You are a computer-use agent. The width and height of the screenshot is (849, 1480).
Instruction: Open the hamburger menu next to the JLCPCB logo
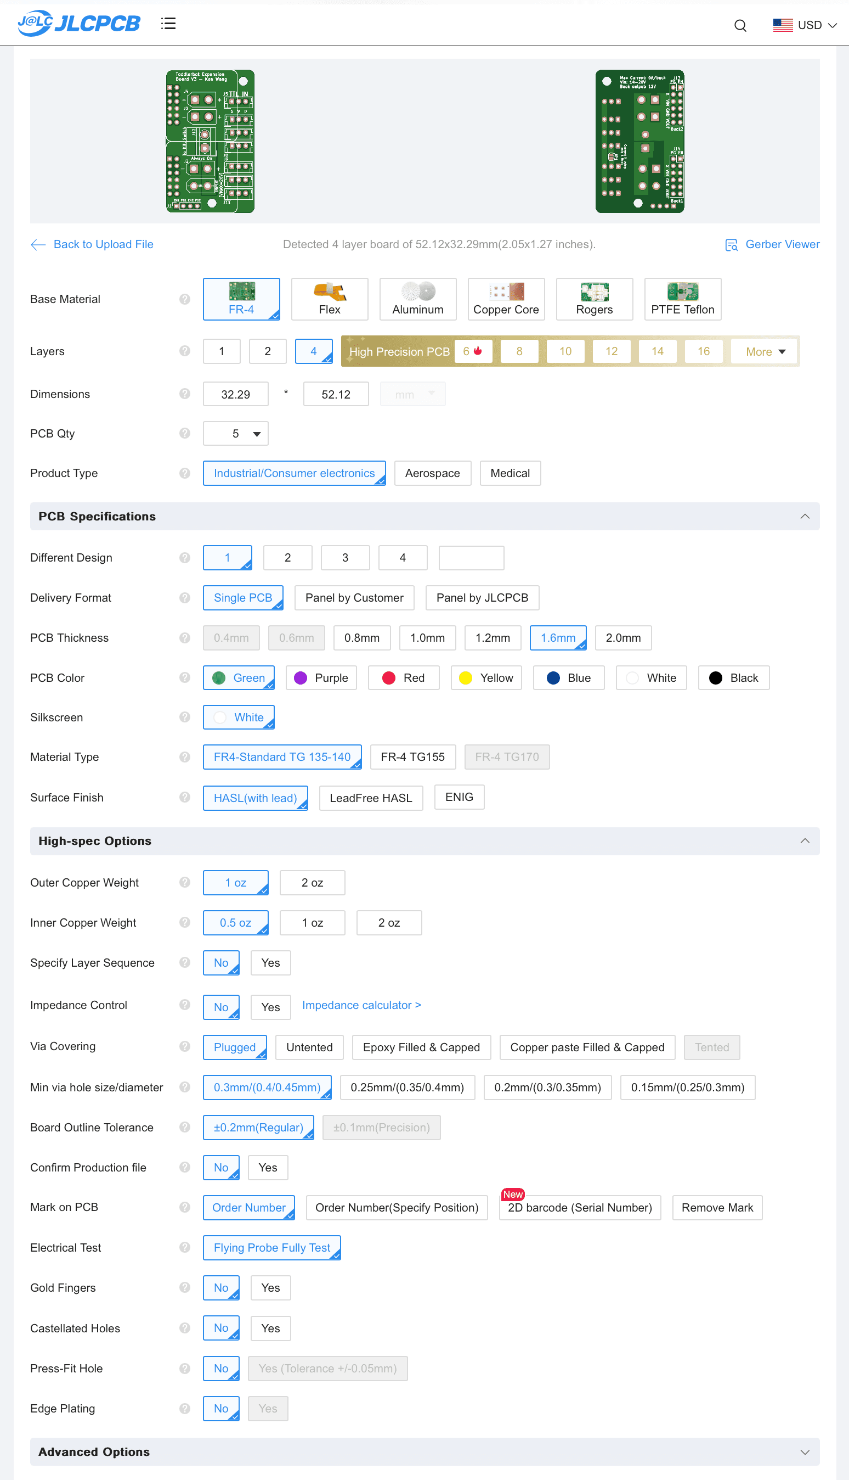point(168,24)
